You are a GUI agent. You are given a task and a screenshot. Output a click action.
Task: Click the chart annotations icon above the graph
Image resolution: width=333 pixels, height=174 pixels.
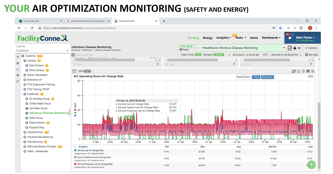click(x=294, y=71)
